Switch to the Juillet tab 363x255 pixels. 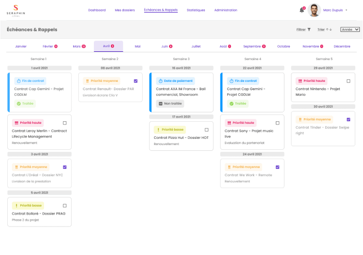click(x=196, y=46)
